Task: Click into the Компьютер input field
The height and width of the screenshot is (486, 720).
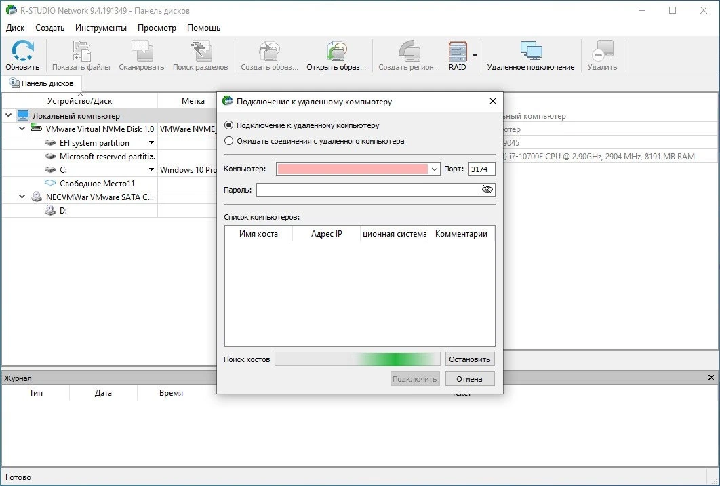Action: tap(353, 169)
